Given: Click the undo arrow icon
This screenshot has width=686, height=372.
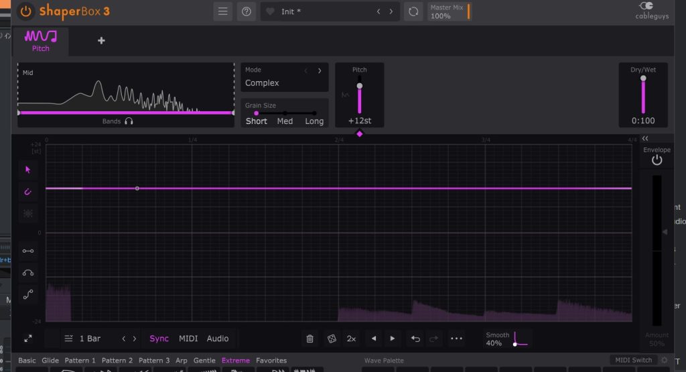Looking at the screenshot, I should (415, 338).
